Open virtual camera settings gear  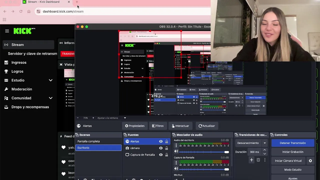pyautogui.click(x=310, y=161)
